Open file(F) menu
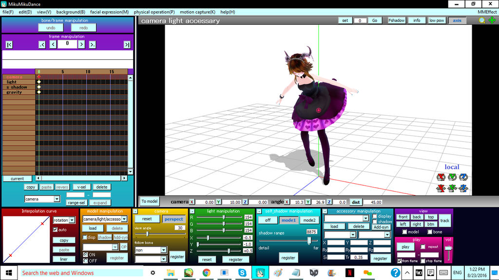The width and height of the screenshot is (499, 280). pos(8,12)
